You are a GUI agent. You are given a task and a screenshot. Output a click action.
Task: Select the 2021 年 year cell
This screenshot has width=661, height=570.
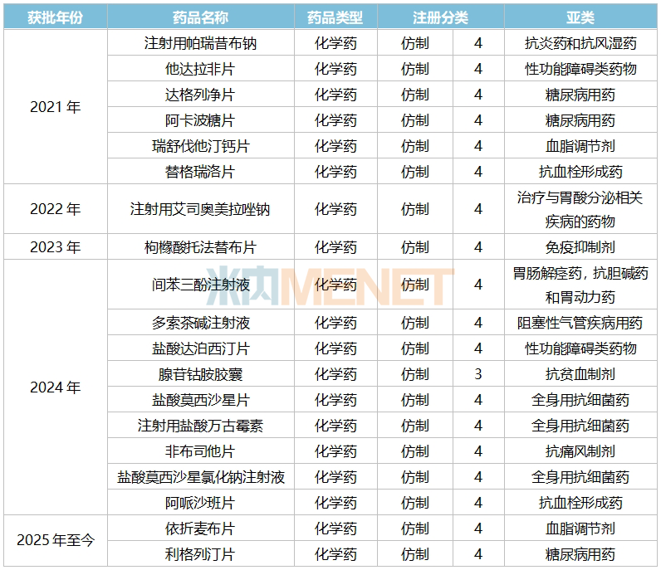pos(56,106)
